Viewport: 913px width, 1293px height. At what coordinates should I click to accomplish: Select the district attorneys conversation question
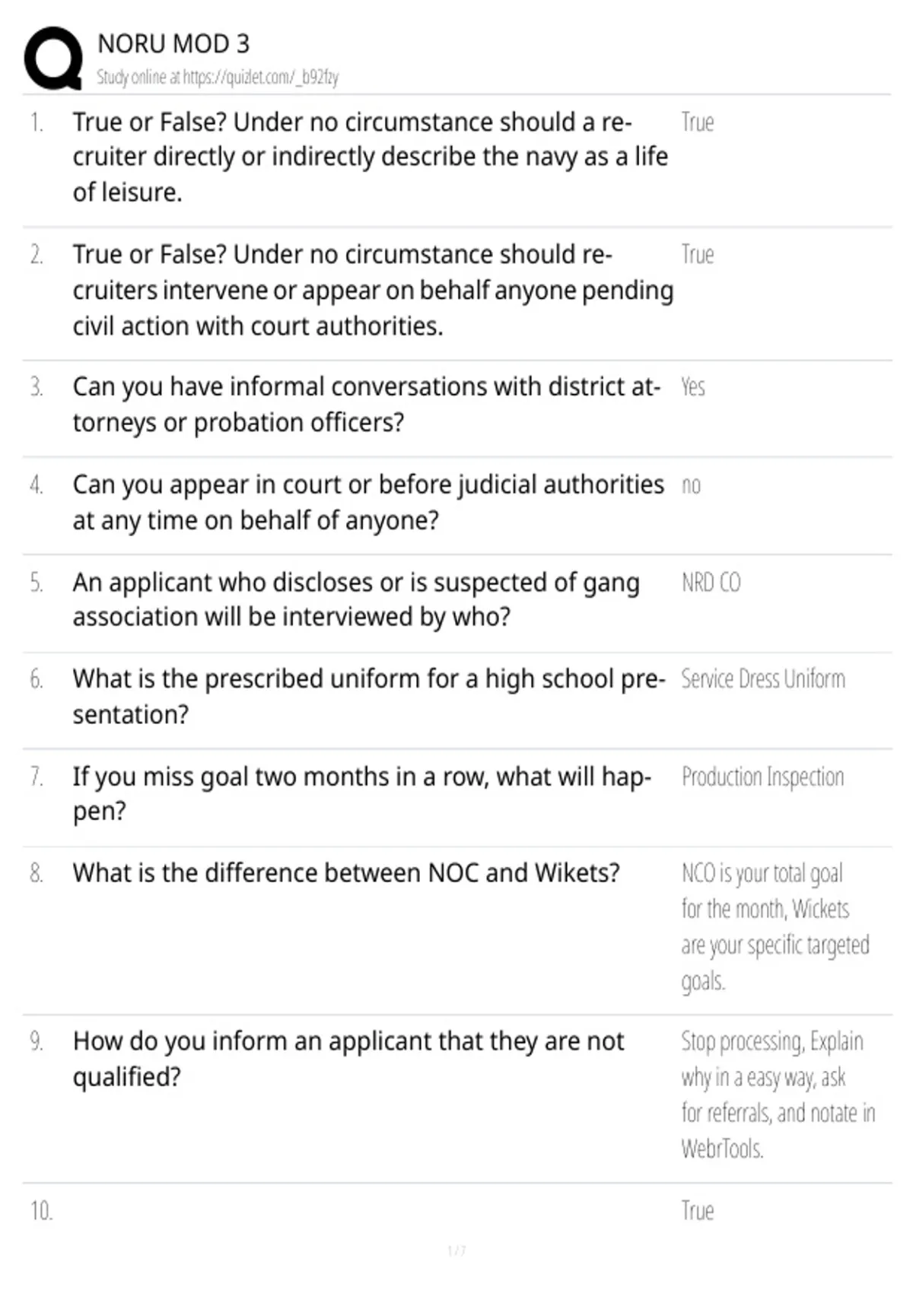point(367,405)
